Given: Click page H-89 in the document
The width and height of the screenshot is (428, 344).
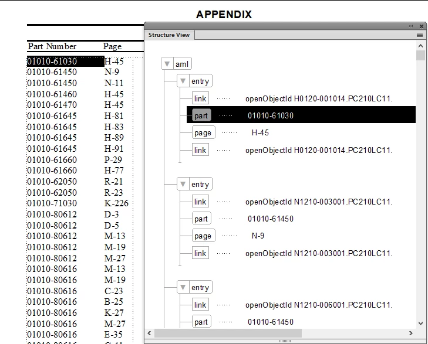Looking at the screenshot, I should [114, 138].
